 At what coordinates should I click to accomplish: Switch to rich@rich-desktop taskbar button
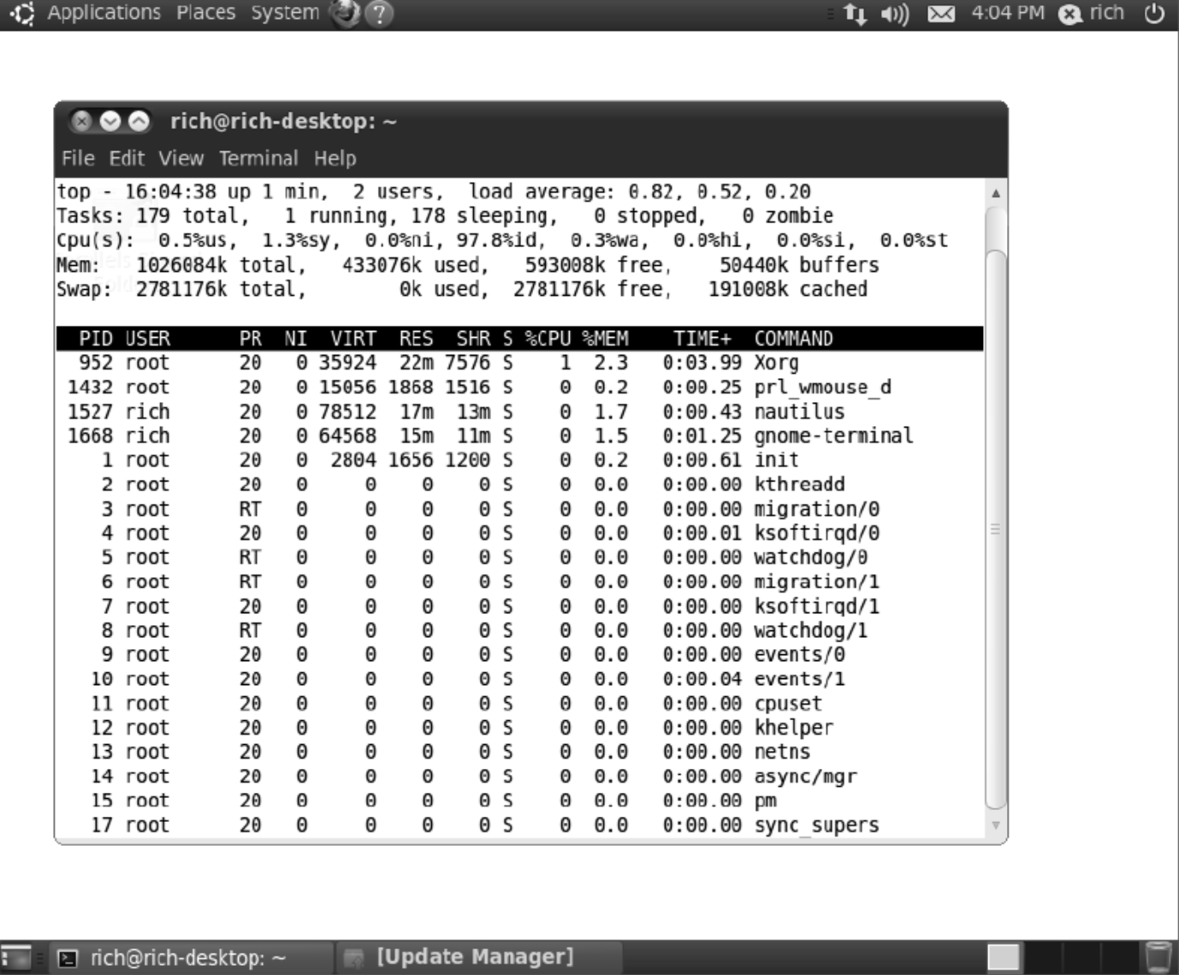click(x=190, y=958)
